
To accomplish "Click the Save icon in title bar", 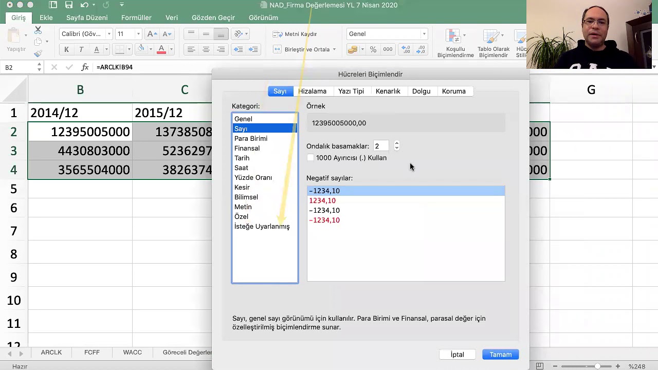I will [69, 5].
